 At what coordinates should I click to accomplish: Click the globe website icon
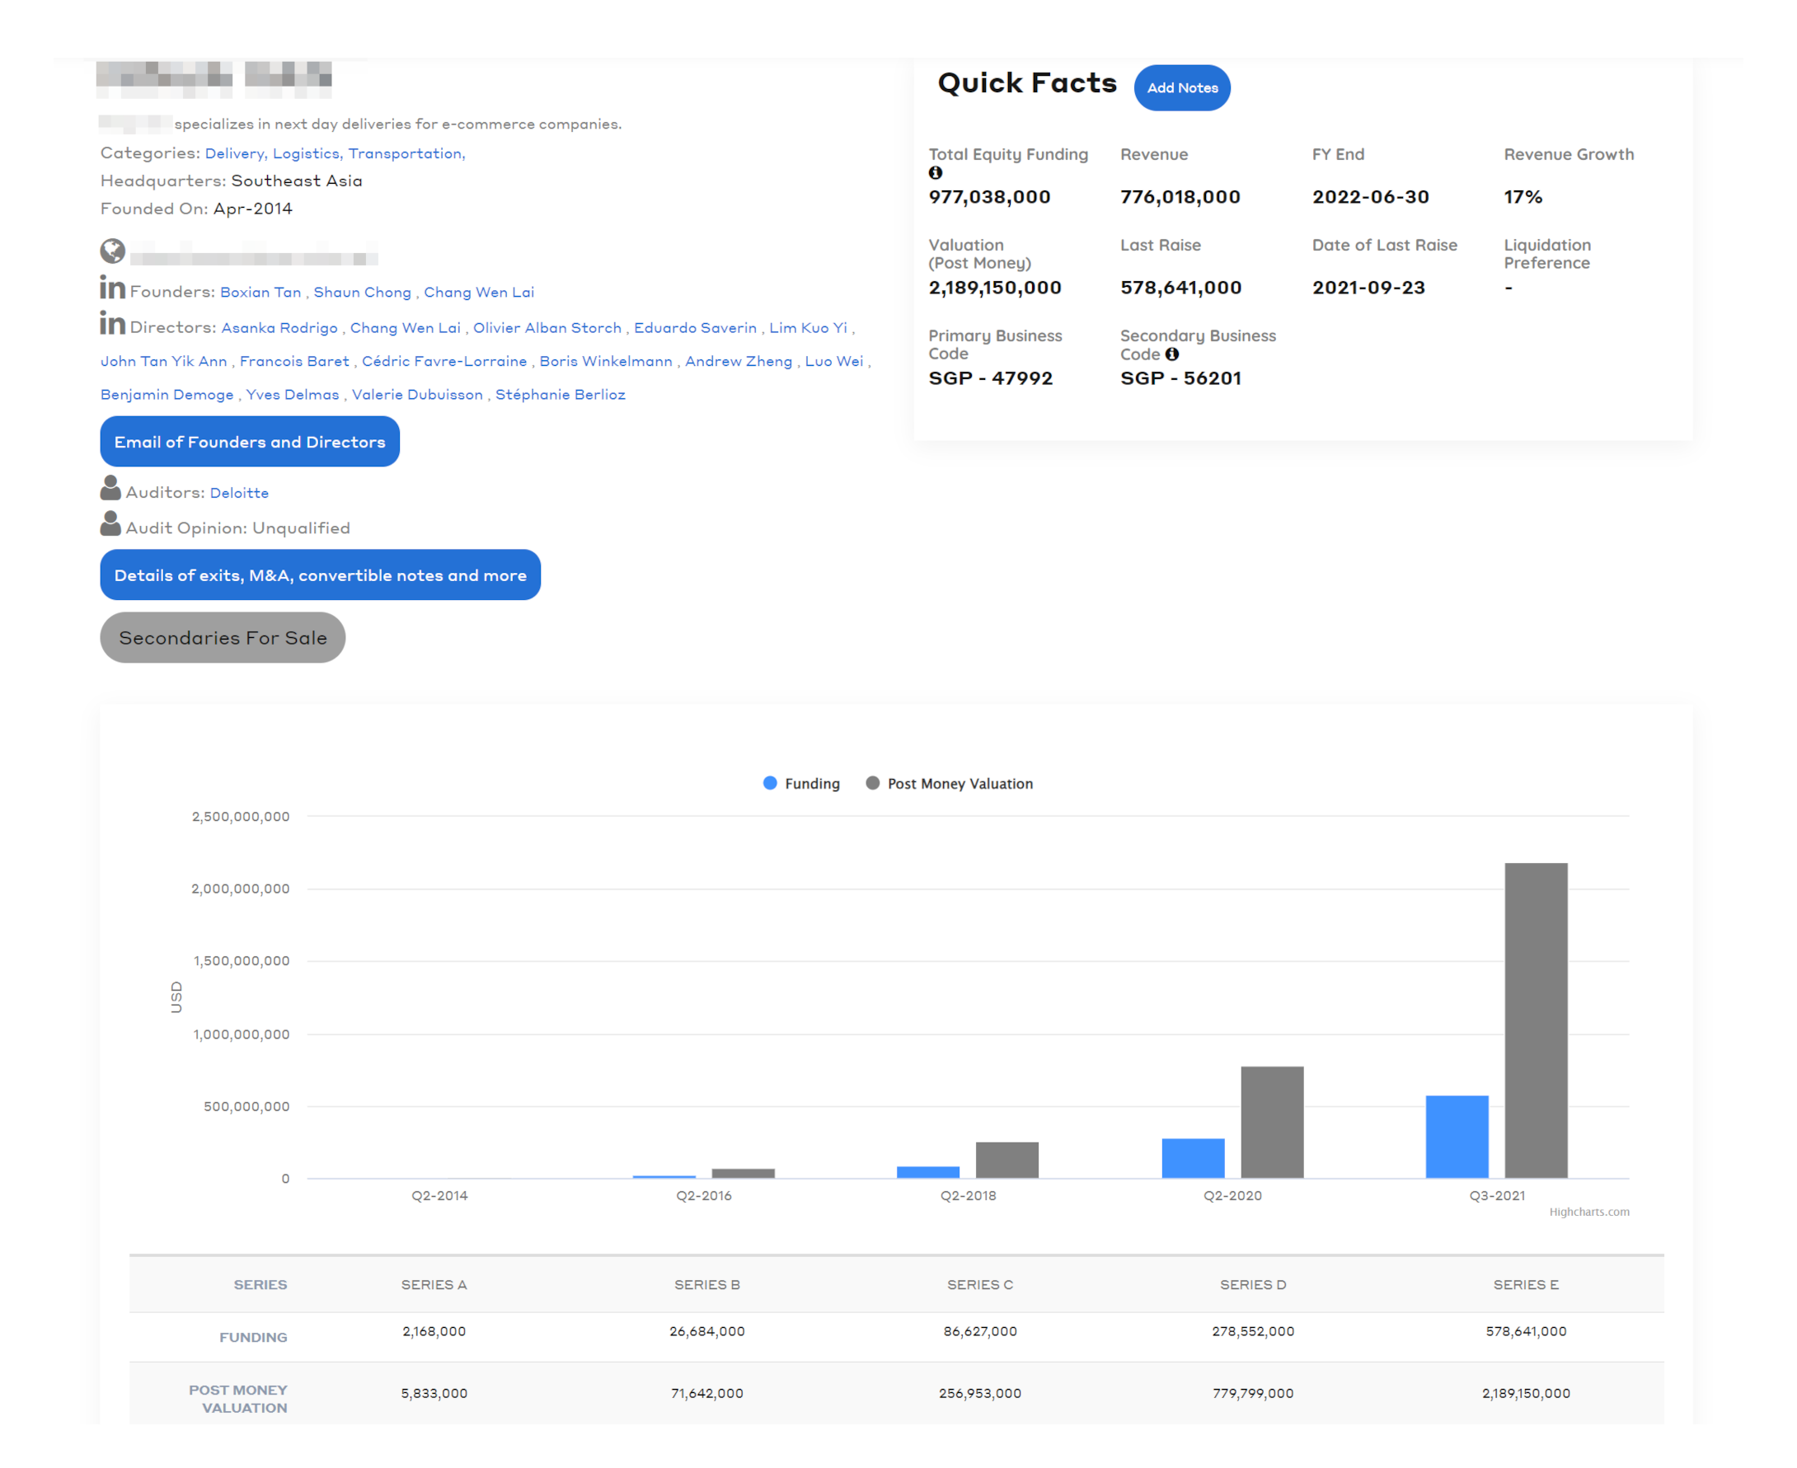pyautogui.click(x=112, y=251)
